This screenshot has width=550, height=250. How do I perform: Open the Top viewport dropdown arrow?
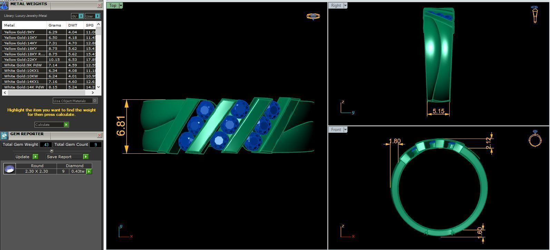click(x=120, y=6)
